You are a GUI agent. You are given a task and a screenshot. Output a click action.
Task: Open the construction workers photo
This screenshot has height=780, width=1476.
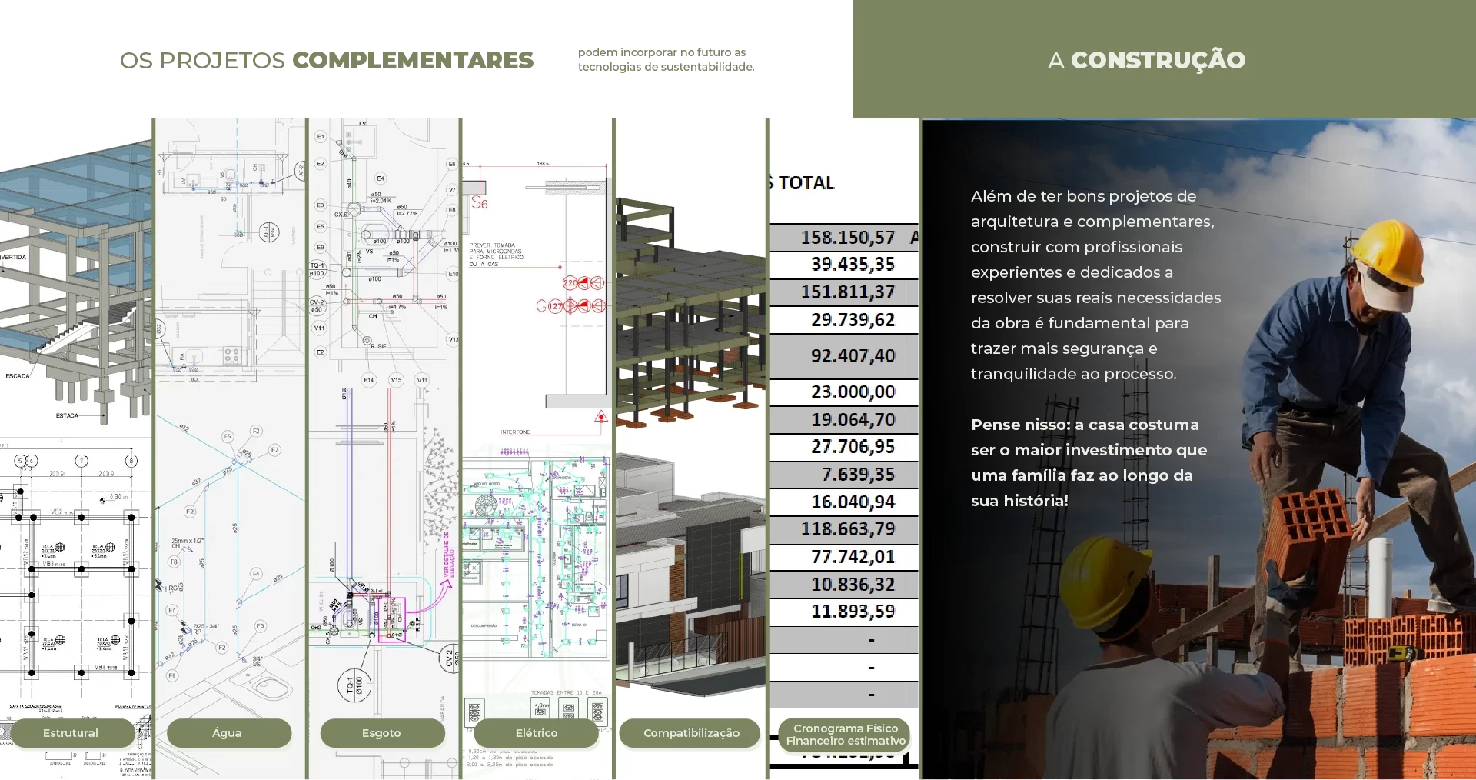coord(1199,449)
